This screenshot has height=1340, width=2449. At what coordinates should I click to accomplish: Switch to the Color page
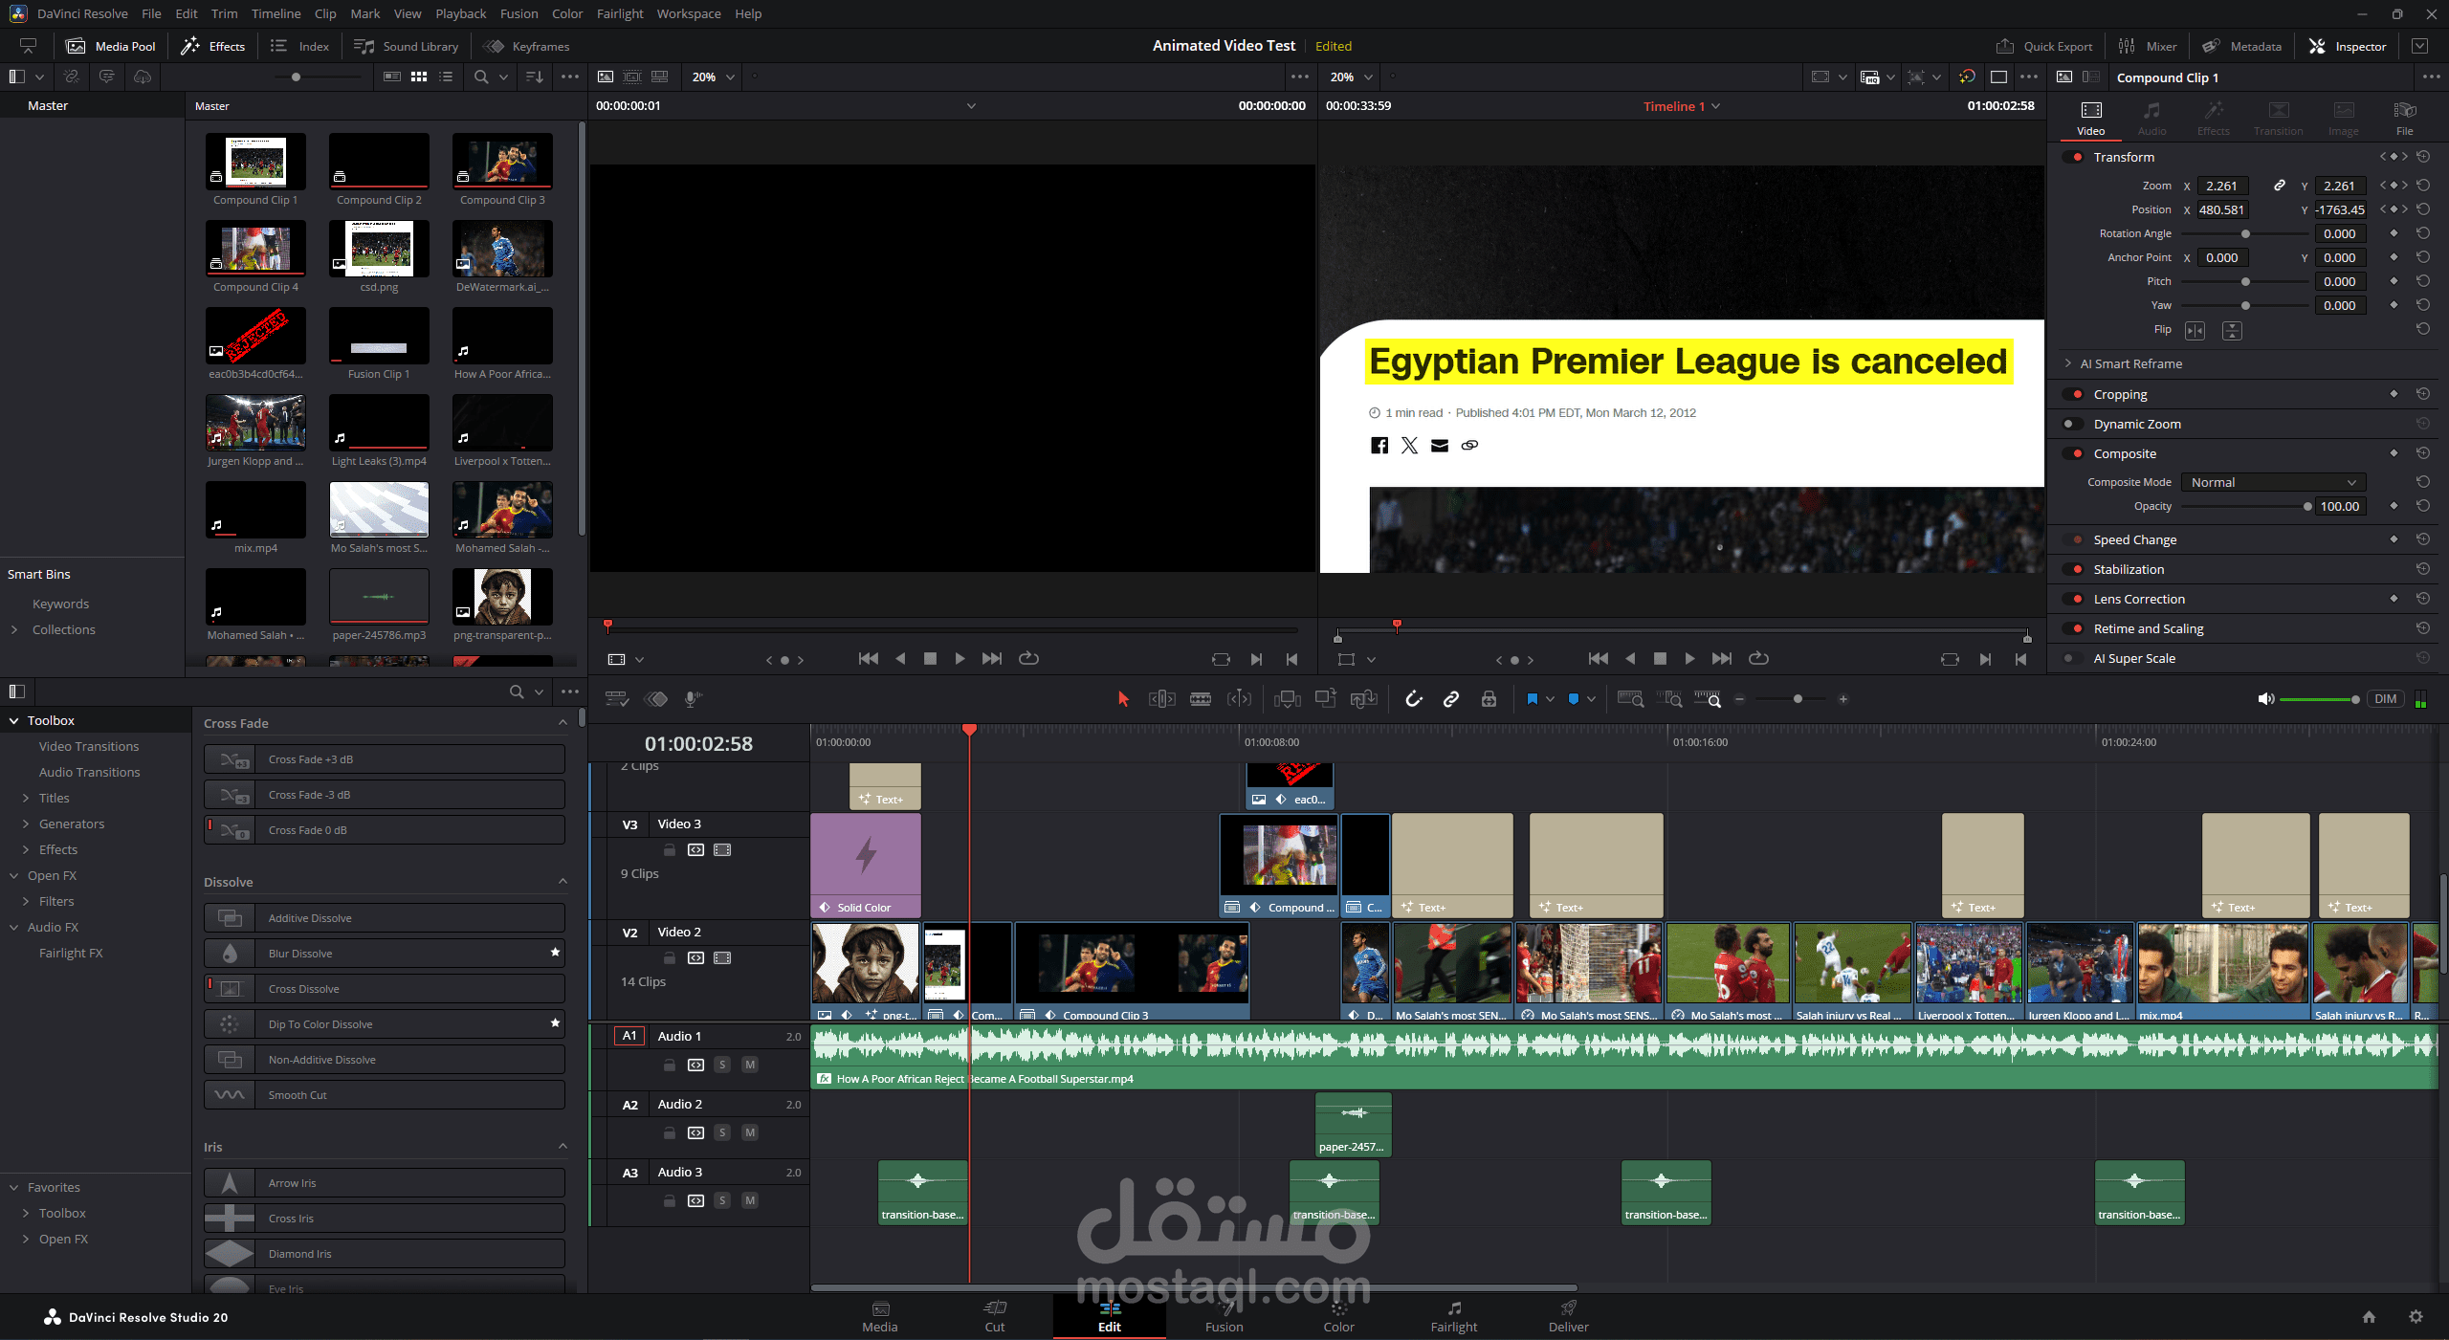pos(1338,1316)
